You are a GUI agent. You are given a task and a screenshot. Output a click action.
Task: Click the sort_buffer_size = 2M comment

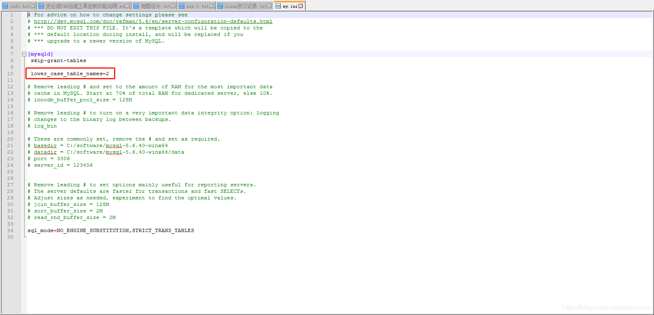click(x=65, y=211)
